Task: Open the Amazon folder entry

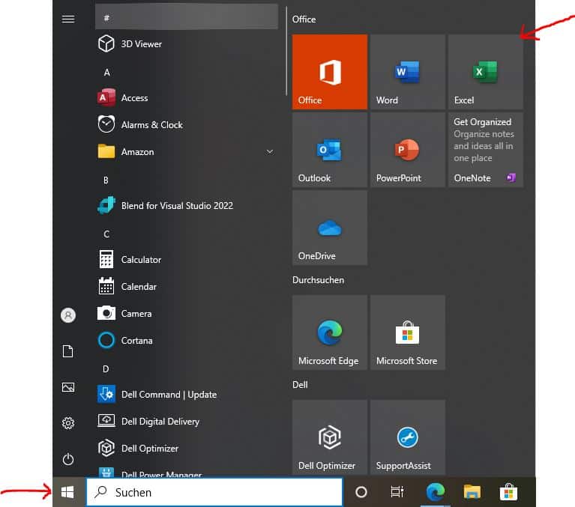Action: click(186, 152)
